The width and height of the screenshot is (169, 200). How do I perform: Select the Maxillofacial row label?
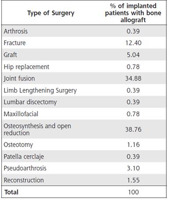coord(21,114)
